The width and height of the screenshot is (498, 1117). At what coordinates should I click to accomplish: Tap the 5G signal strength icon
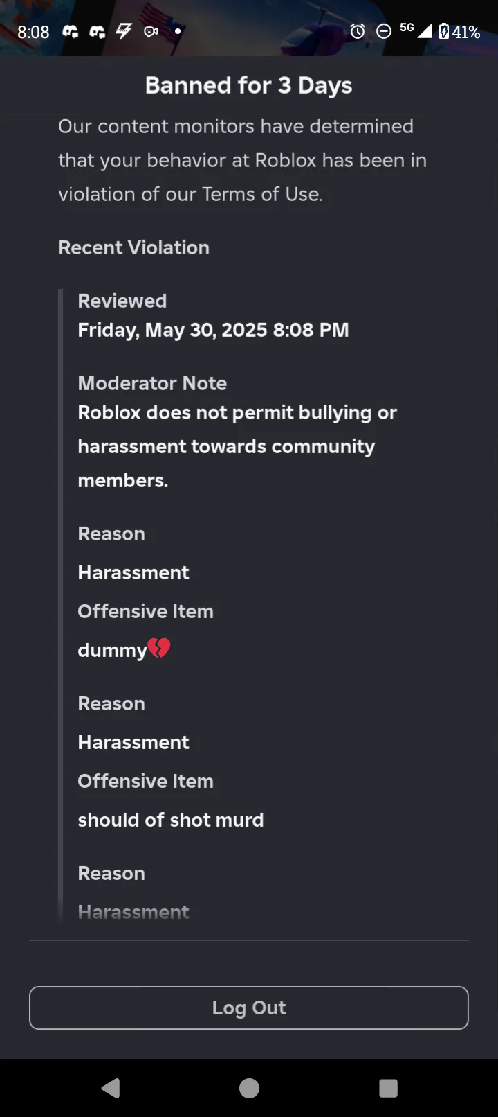coord(416,30)
